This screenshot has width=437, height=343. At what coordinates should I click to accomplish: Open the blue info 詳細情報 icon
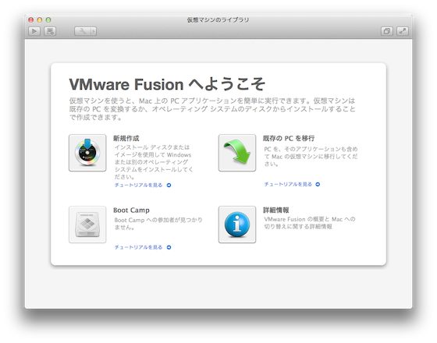click(x=237, y=225)
